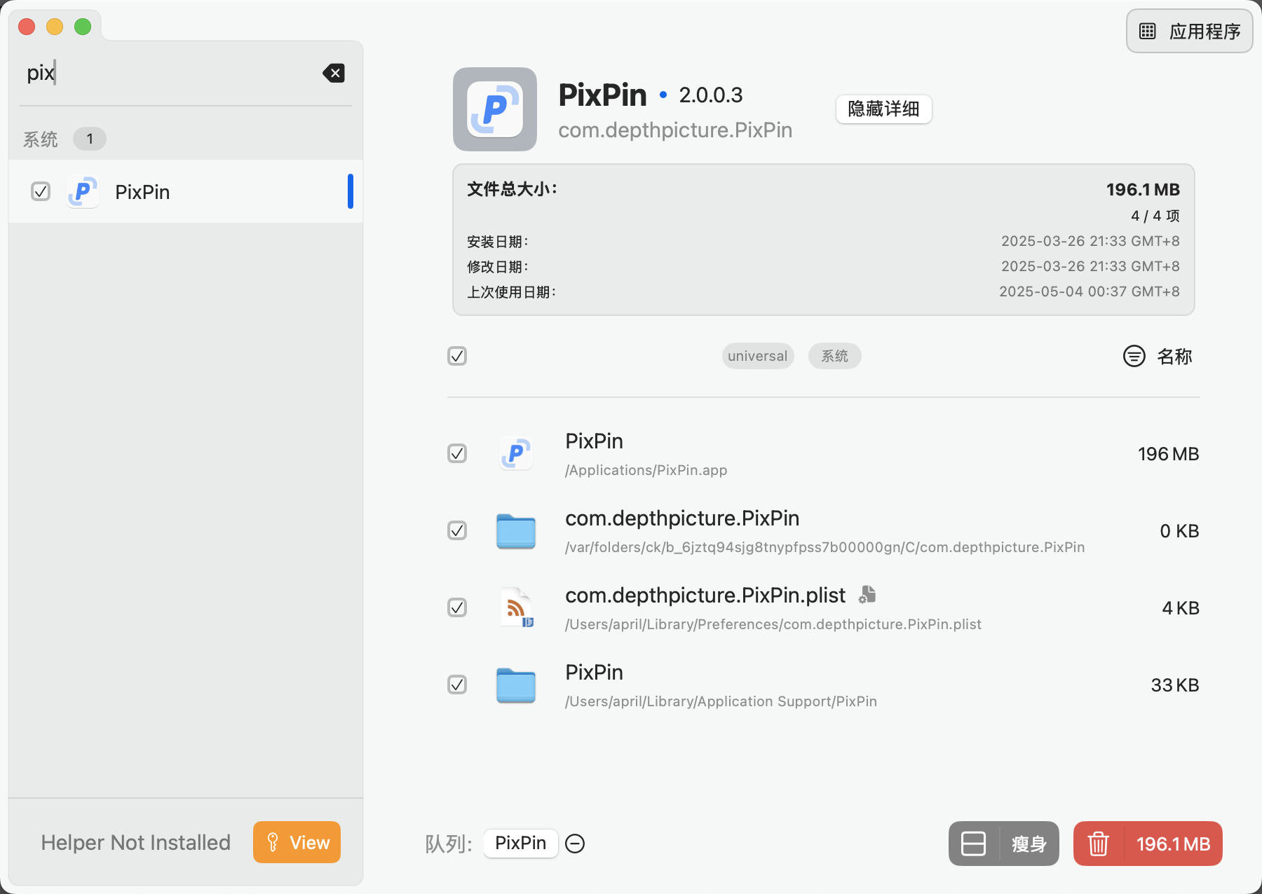Click version number 2.0.0.3
Screen dimensions: 1262x894
(x=710, y=95)
